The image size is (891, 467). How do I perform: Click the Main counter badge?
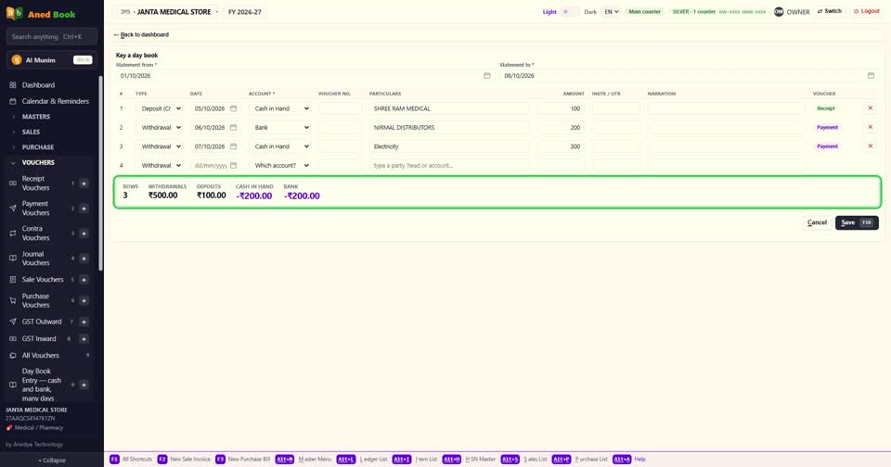[644, 11]
